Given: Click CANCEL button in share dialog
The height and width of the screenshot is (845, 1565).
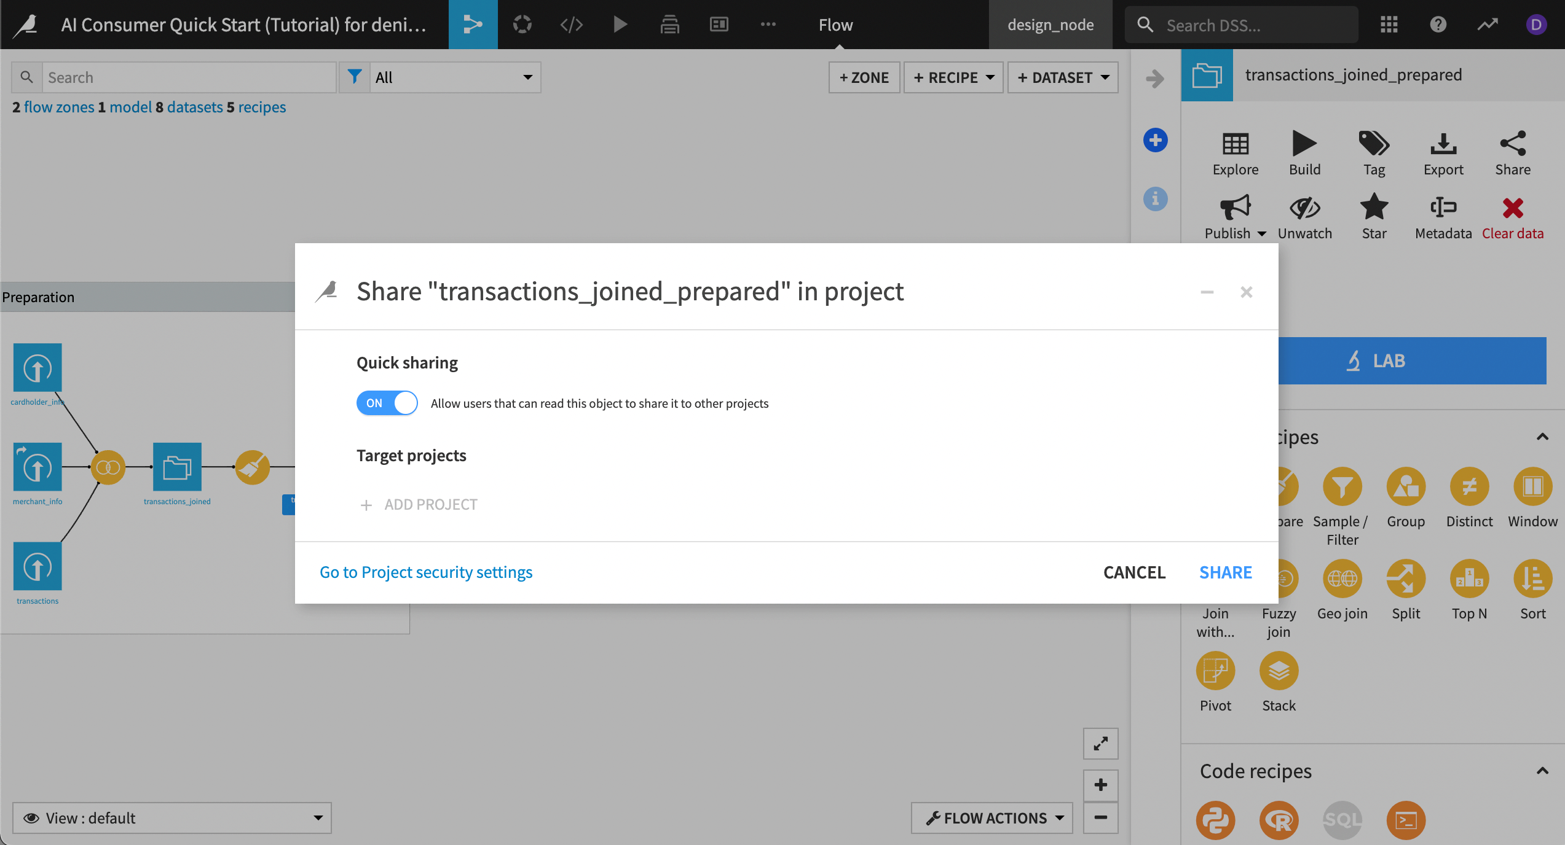Looking at the screenshot, I should [x=1133, y=571].
